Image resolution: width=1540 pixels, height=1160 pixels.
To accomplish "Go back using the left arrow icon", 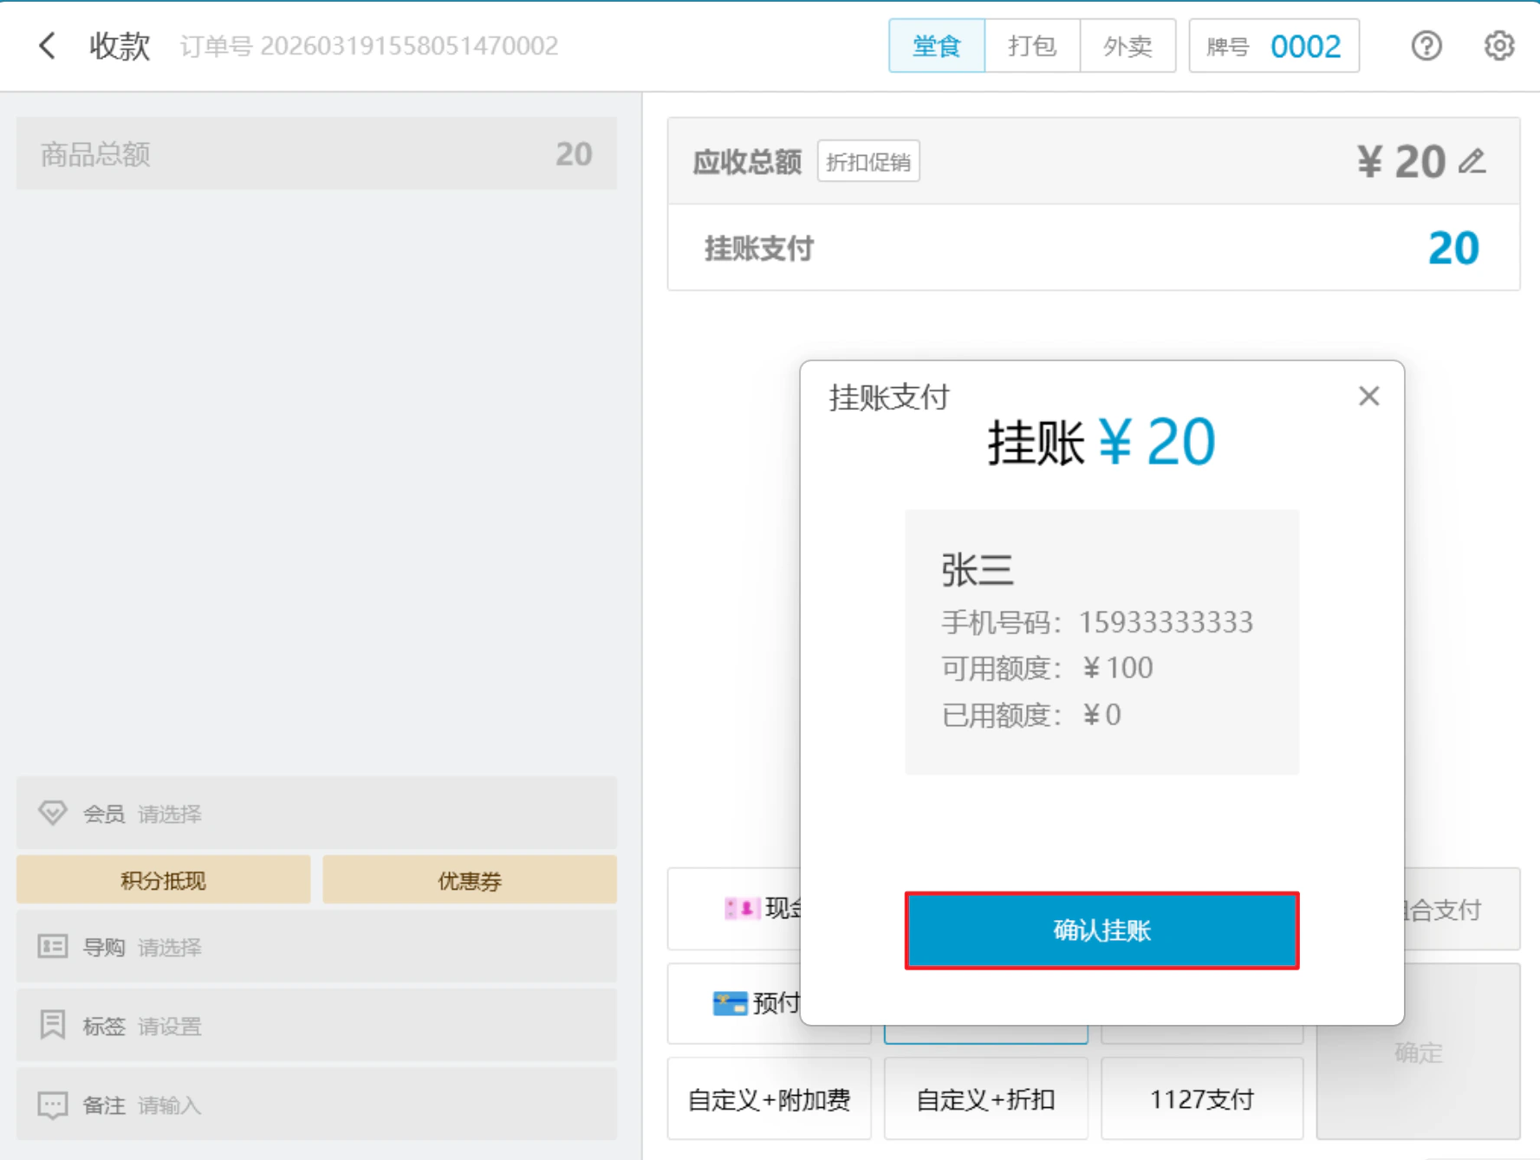I will (x=47, y=45).
